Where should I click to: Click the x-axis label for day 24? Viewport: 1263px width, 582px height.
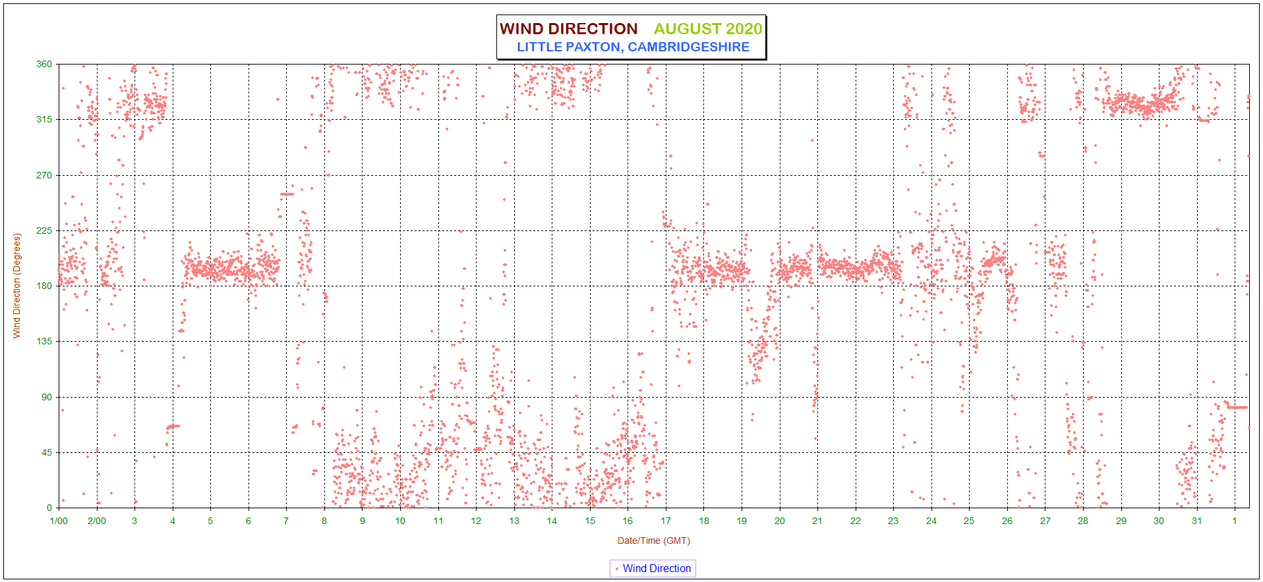931,521
